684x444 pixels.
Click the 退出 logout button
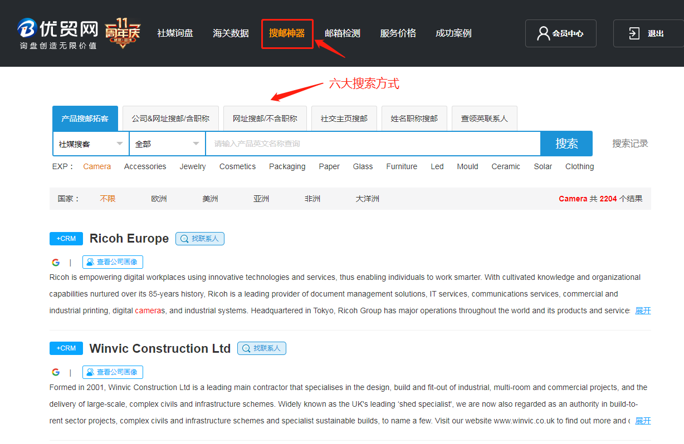point(648,33)
